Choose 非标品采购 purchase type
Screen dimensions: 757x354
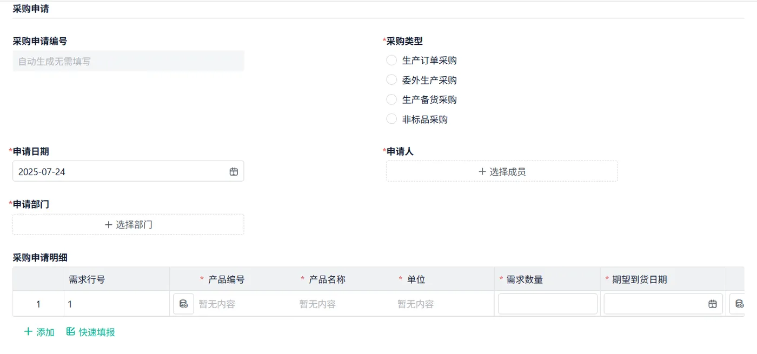(391, 119)
